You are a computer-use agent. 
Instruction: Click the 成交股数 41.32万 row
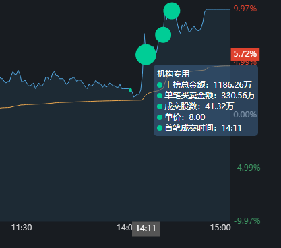[195, 106]
